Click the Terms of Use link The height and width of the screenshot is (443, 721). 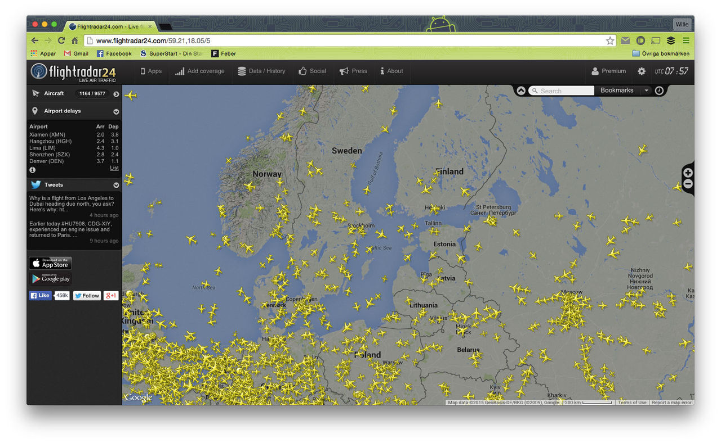coord(632,403)
